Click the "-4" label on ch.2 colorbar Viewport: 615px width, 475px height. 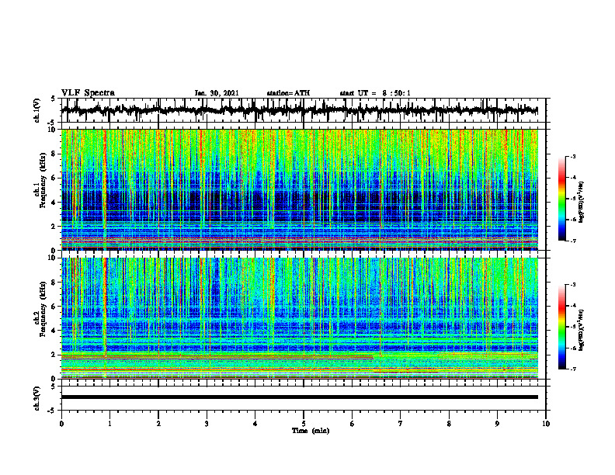click(573, 305)
